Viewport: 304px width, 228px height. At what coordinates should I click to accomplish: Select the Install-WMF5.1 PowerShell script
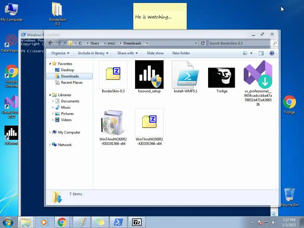(185, 77)
